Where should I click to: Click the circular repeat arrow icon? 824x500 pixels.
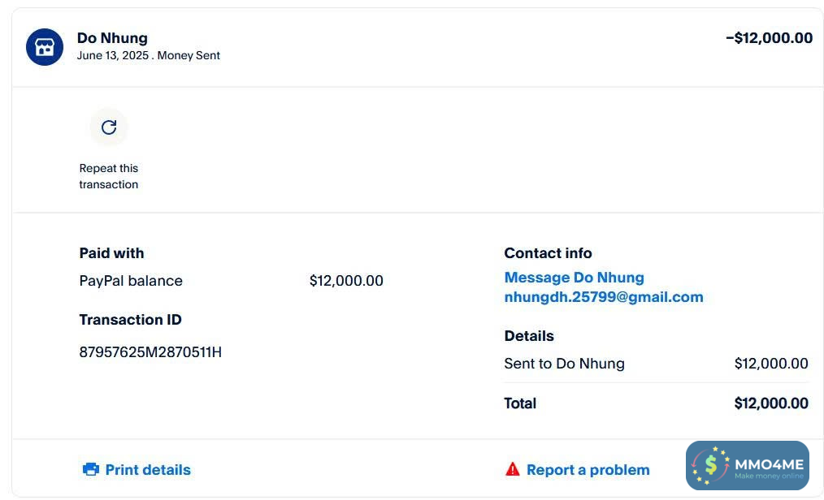[109, 127]
